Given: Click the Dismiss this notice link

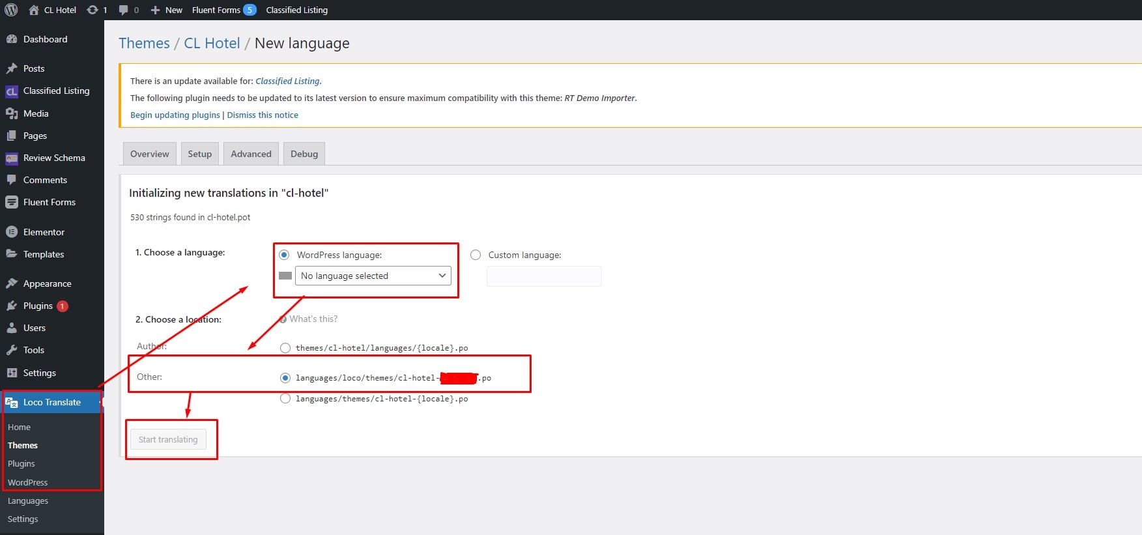Looking at the screenshot, I should [263, 115].
